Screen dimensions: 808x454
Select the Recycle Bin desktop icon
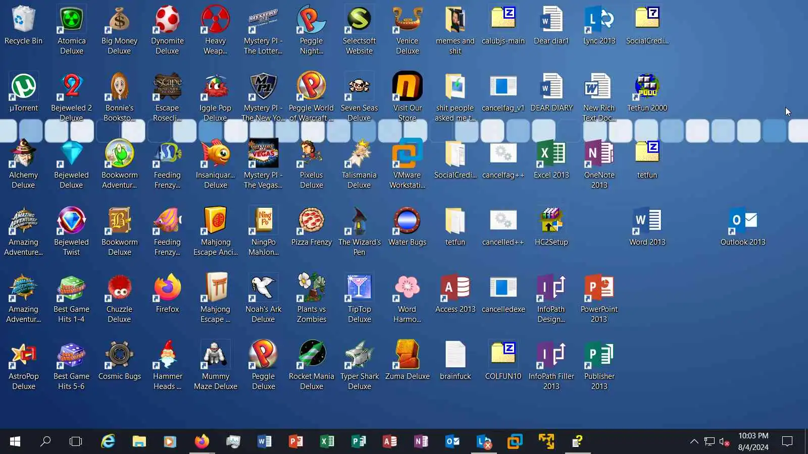click(x=23, y=25)
